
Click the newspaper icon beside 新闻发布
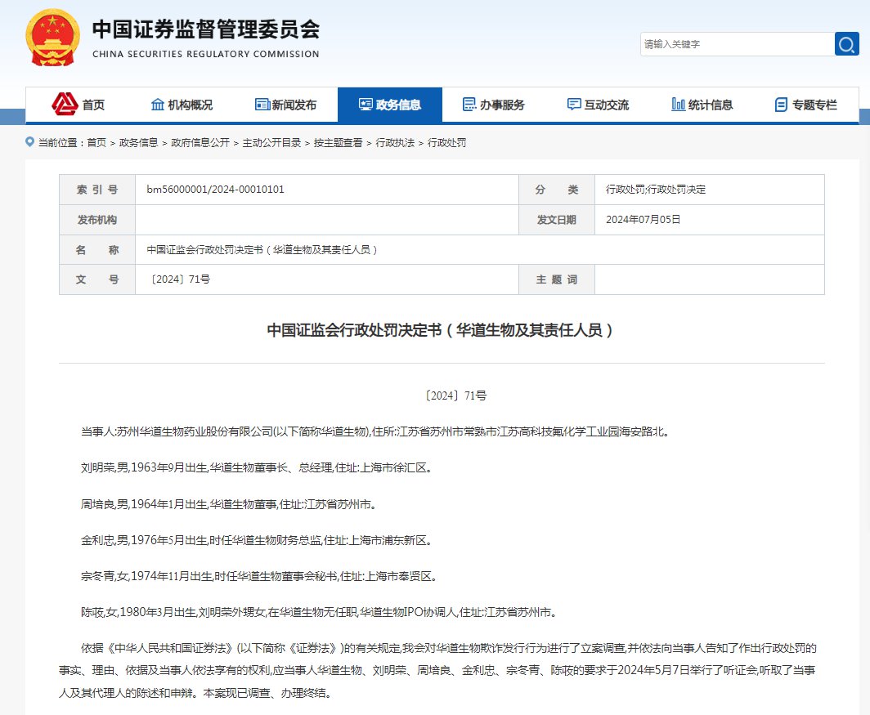262,105
